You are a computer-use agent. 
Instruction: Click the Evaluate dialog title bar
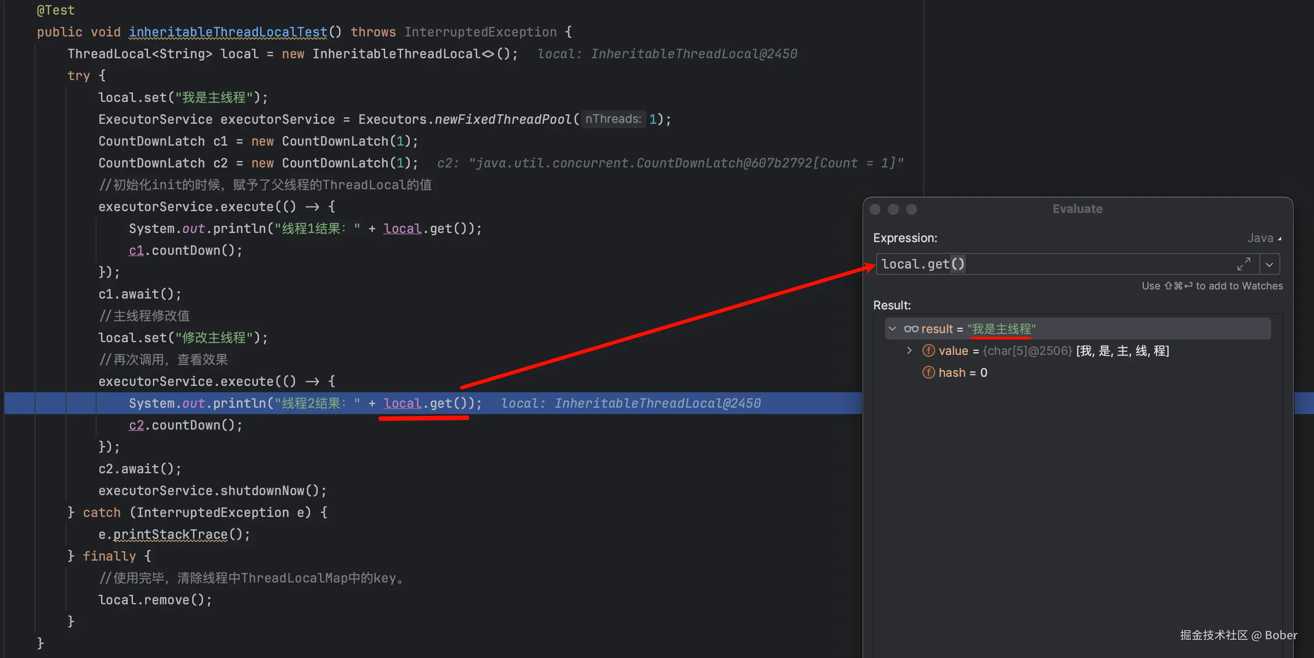[1077, 209]
